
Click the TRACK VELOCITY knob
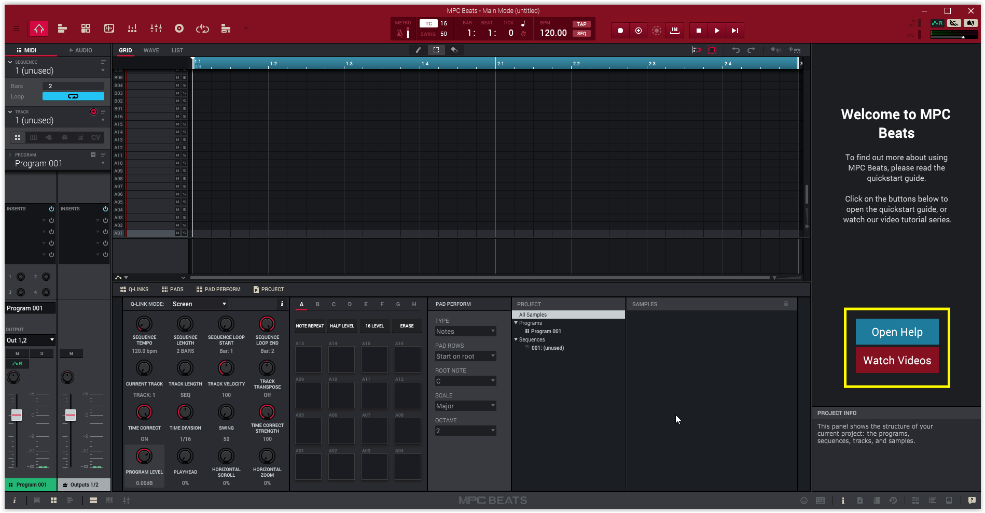[226, 368]
